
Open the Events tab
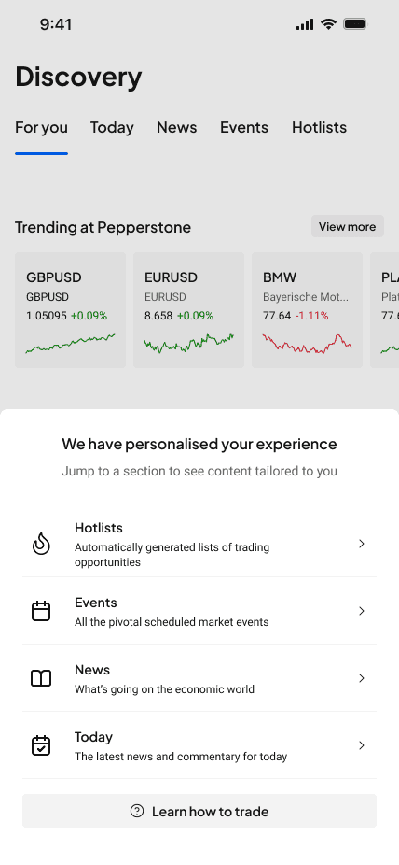(244, 127)
